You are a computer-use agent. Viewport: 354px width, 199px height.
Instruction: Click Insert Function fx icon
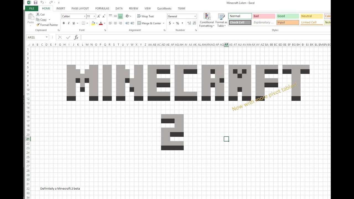click(76, 37)
